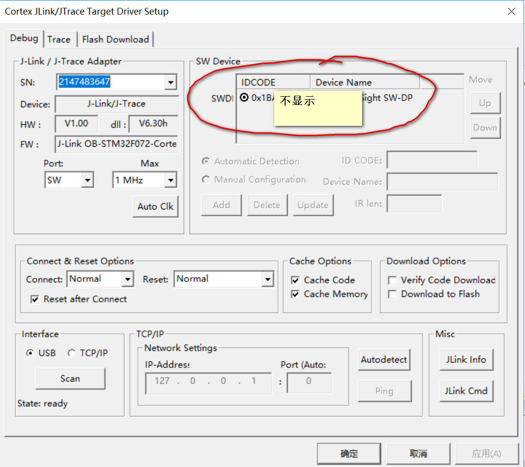This screenshot has width=525, height=467.
Task: Open JLink Info
Action: click(x=466, y=360)
